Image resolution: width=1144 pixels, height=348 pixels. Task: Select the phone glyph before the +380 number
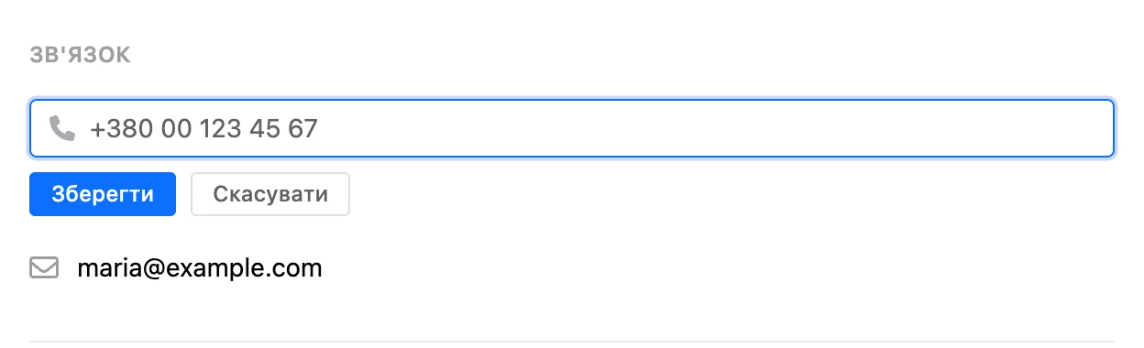(61, 128)
